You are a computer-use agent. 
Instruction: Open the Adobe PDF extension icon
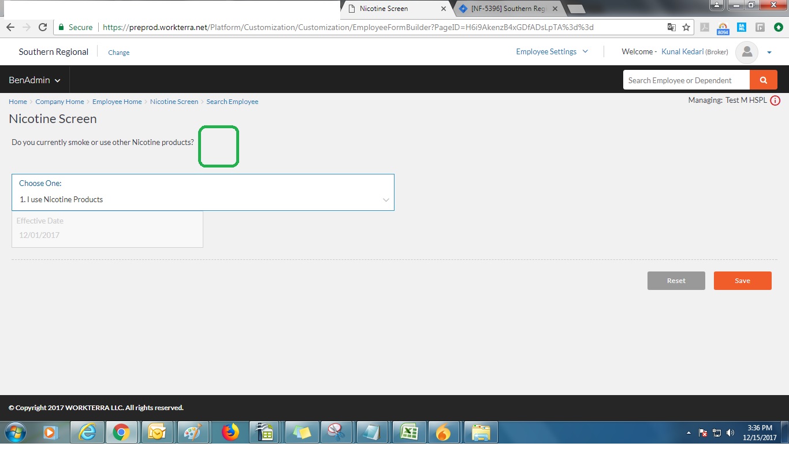[x=705, y=27]
